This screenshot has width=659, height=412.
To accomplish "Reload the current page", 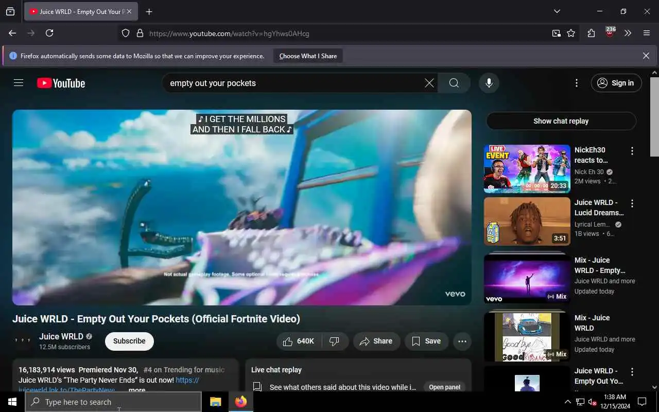I will [49, 33].
